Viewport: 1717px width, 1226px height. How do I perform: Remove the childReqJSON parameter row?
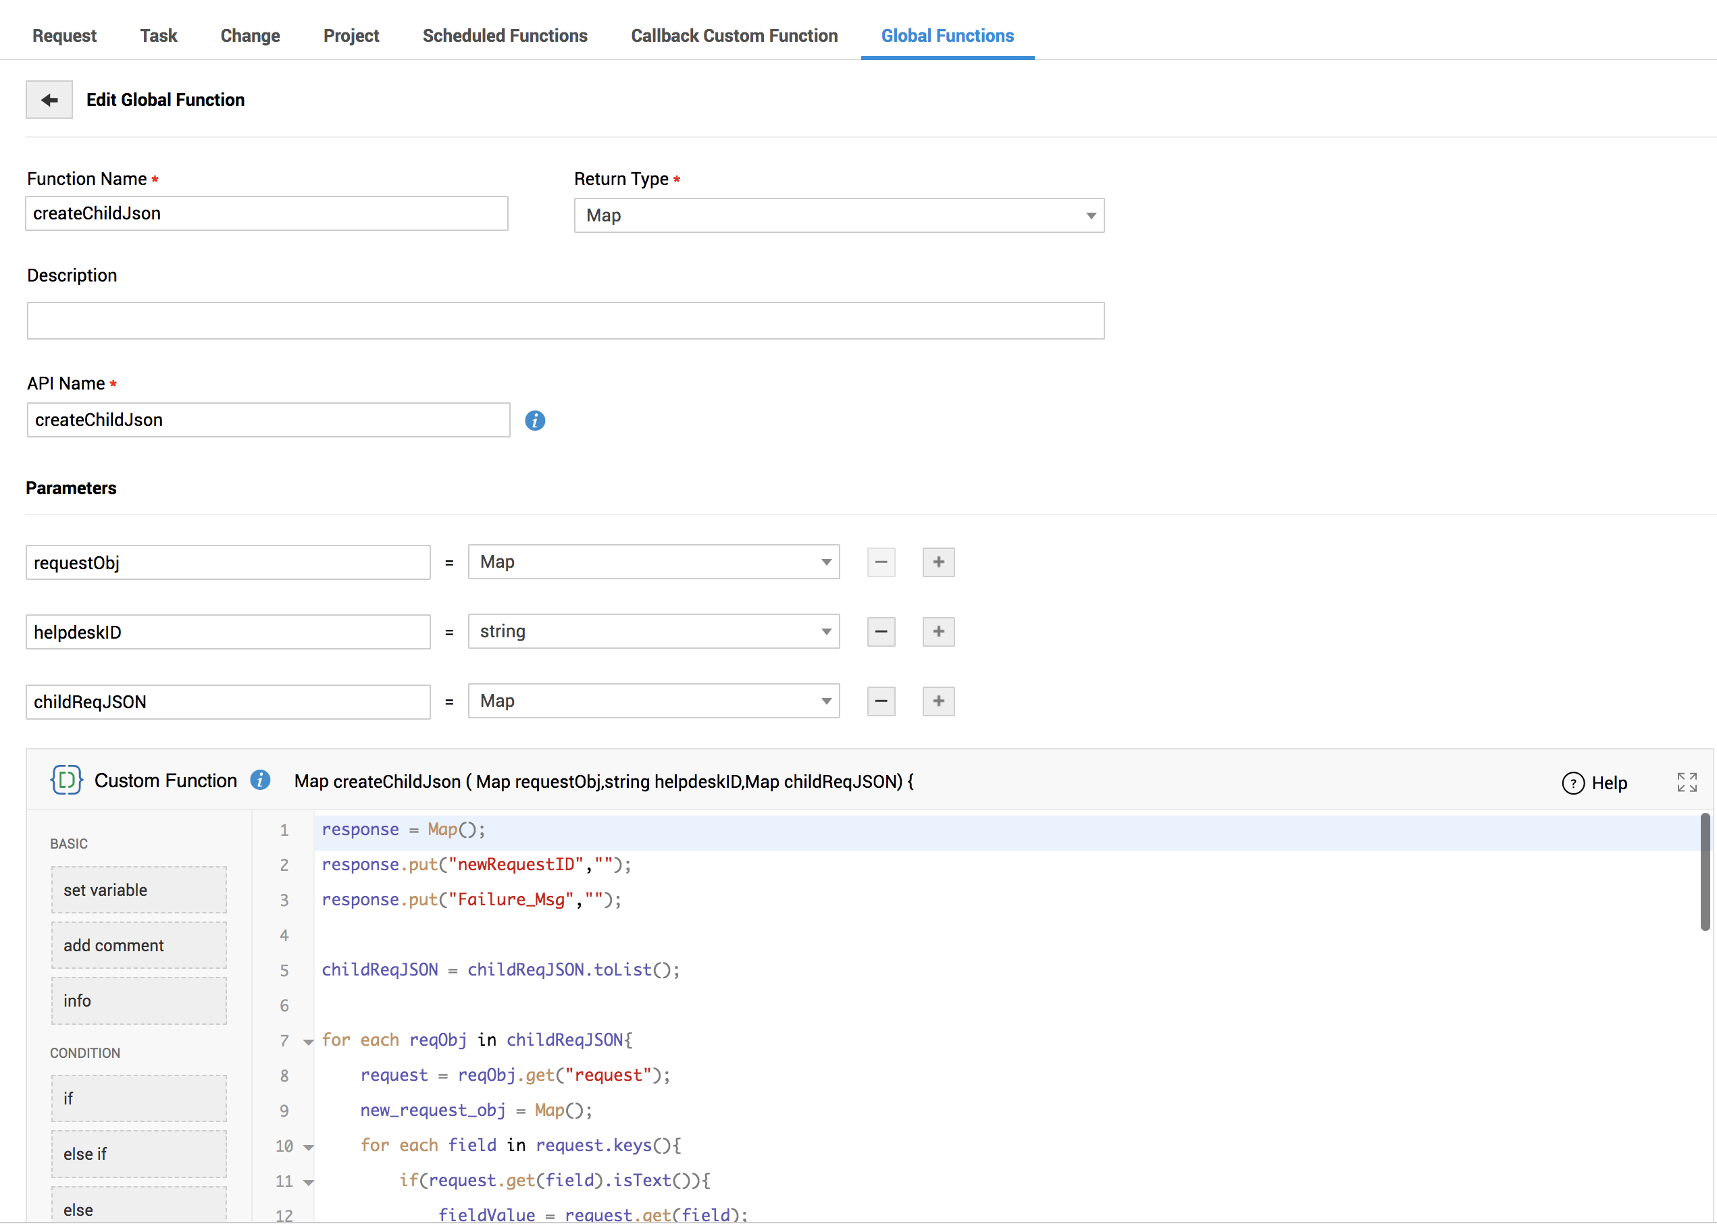[x=881, y=701]
